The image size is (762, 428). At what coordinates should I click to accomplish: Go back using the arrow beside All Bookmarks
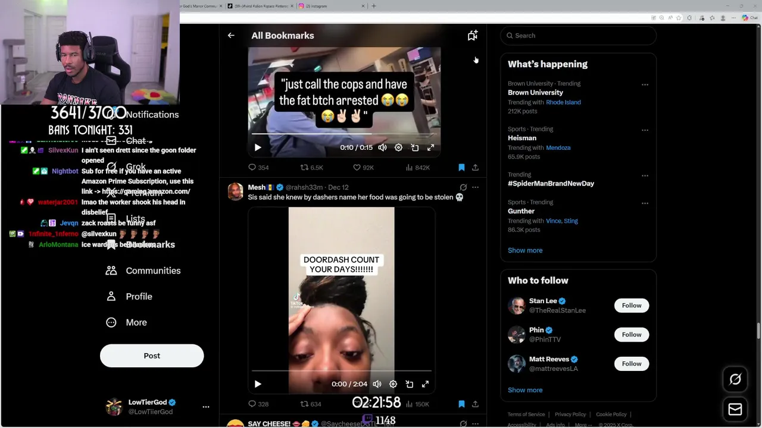coord(231,36)
